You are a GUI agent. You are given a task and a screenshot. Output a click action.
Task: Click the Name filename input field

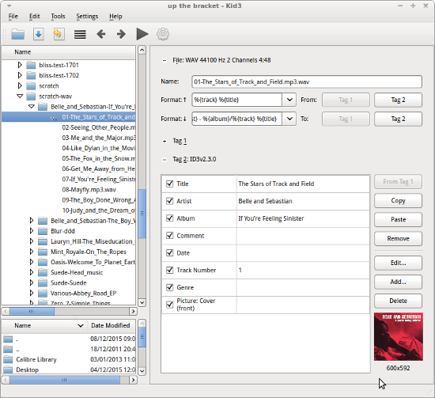(307, 81)
